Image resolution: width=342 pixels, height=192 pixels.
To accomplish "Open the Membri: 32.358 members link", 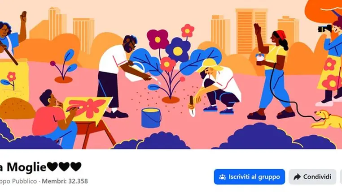I will point(65,181).
